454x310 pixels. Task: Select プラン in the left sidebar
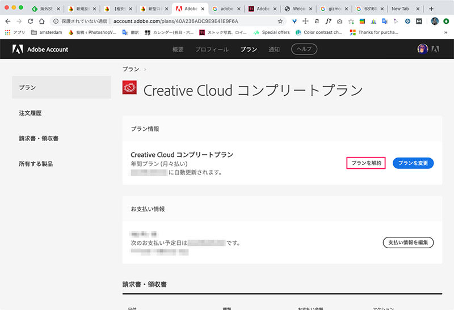click(61, 87)
